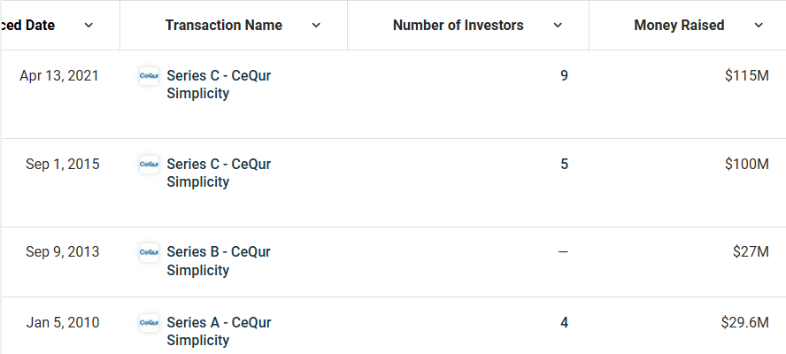
Task: Sort by Money Raised header
Action: [679, 25]
